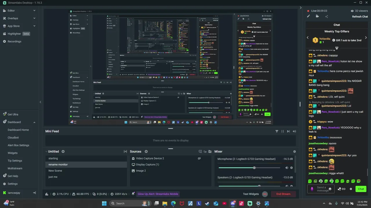
Task: Open Dashboard Home
Action: pyautogui.click(x=18, y=130)
